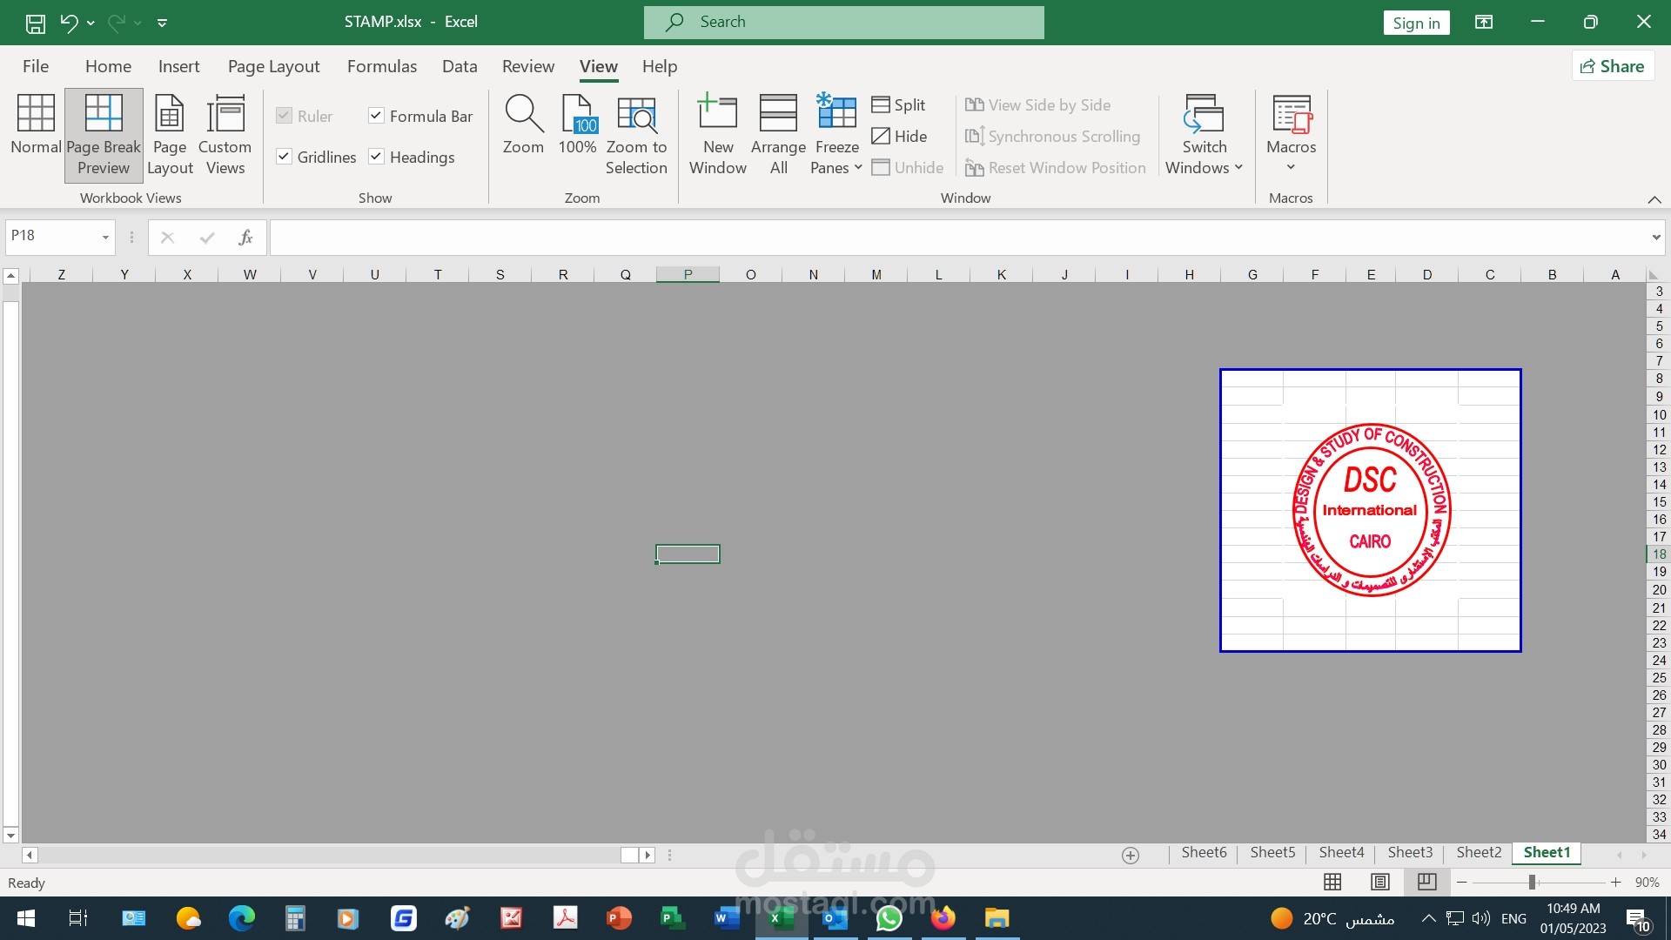Open a New Window

718,135
